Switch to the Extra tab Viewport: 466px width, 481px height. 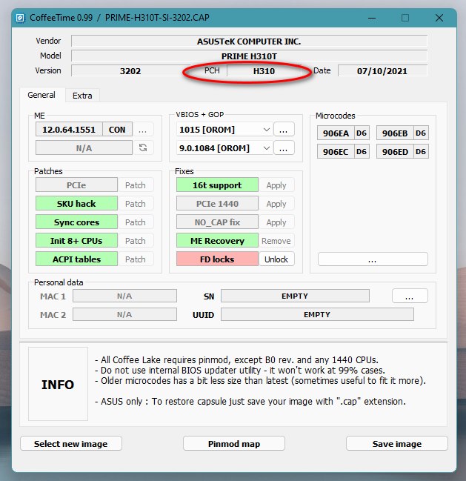[82, 96]
